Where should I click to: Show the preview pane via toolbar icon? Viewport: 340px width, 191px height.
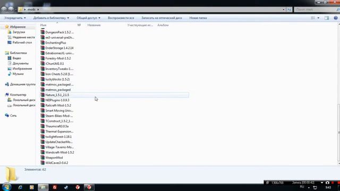(327, 18)
